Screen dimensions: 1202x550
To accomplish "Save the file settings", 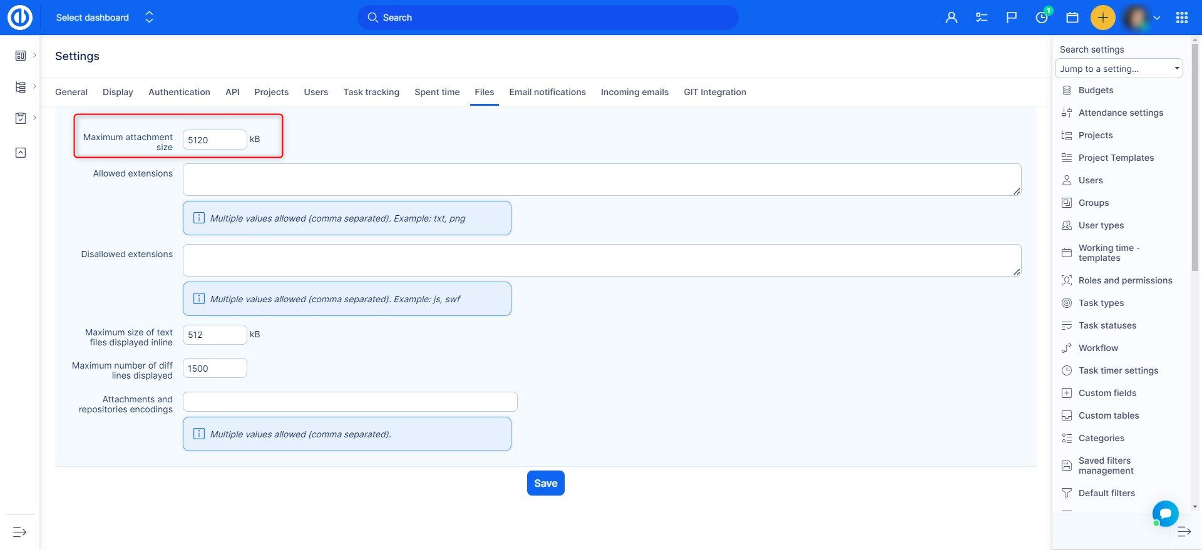I will 545,483.
